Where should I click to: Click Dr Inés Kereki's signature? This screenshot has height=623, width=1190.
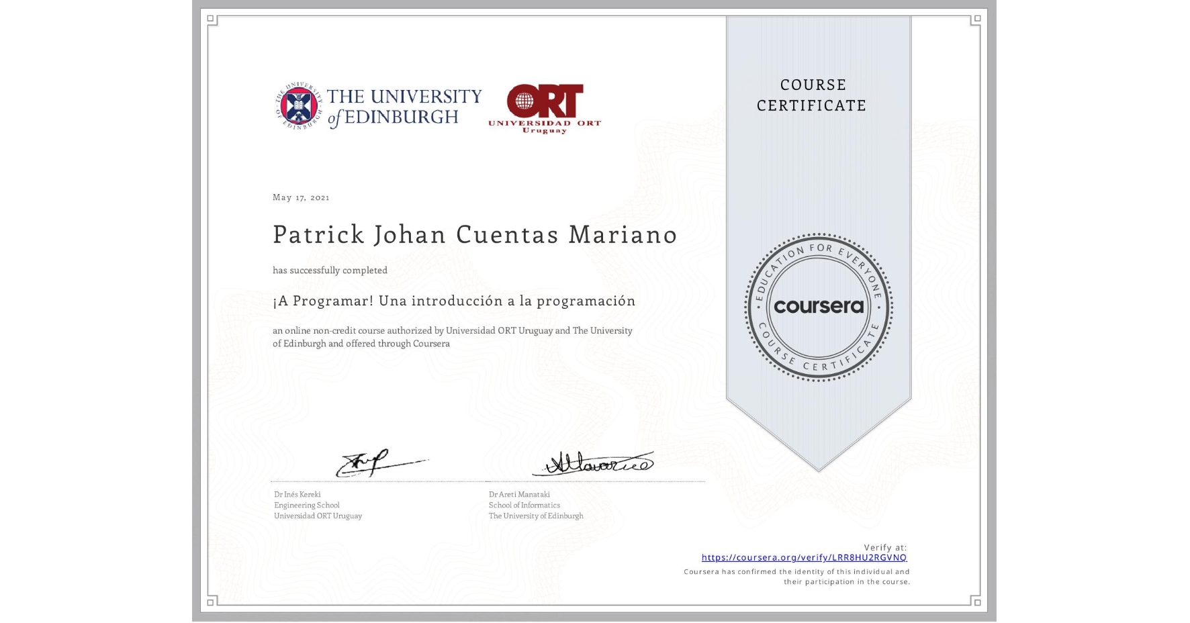click(381, 463)
